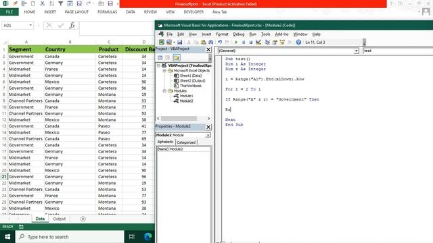
Task: Toggle Design Mode icon in VBA toolbar
Action: pyautogui.click(x=258, y=42)
